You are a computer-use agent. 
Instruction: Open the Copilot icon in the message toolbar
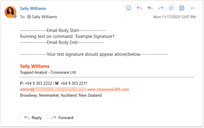(x=171, y=8)
